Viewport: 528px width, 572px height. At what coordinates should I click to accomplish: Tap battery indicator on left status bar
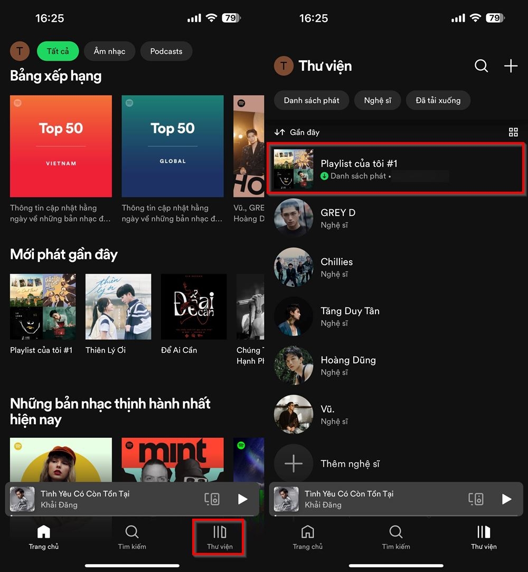[x=231, y=18]
